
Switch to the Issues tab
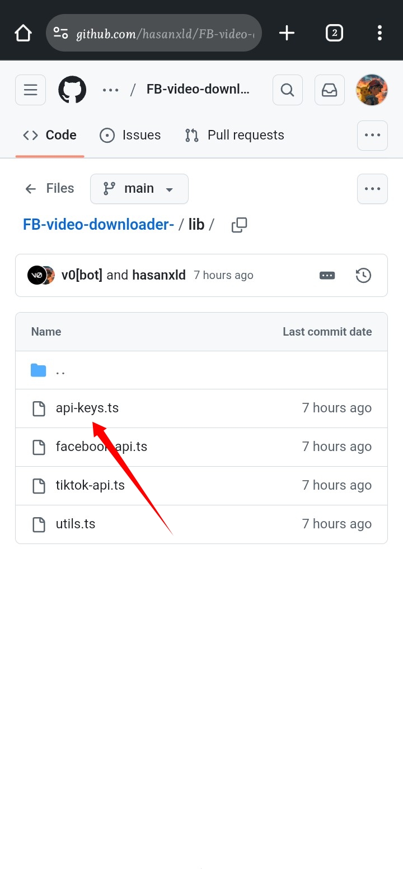[130, 135]
